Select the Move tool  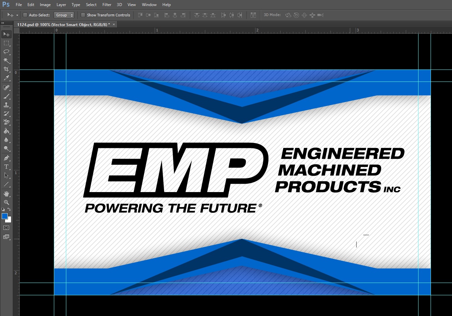[x=6, y=34]
